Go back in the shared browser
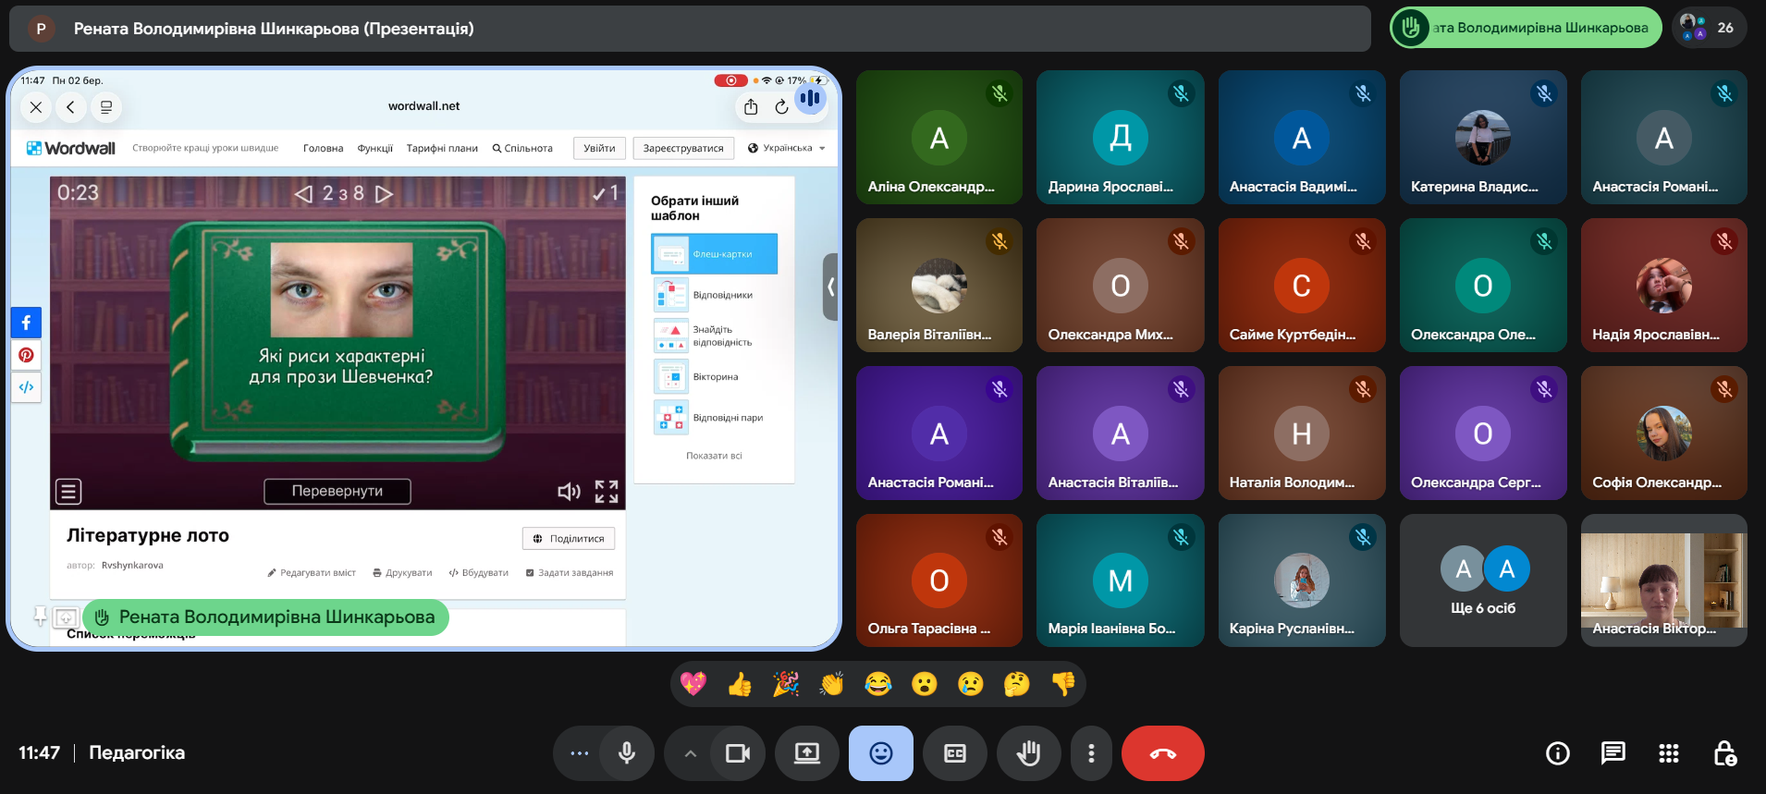Screen dimensions: 1766x794 click(70, 107)
